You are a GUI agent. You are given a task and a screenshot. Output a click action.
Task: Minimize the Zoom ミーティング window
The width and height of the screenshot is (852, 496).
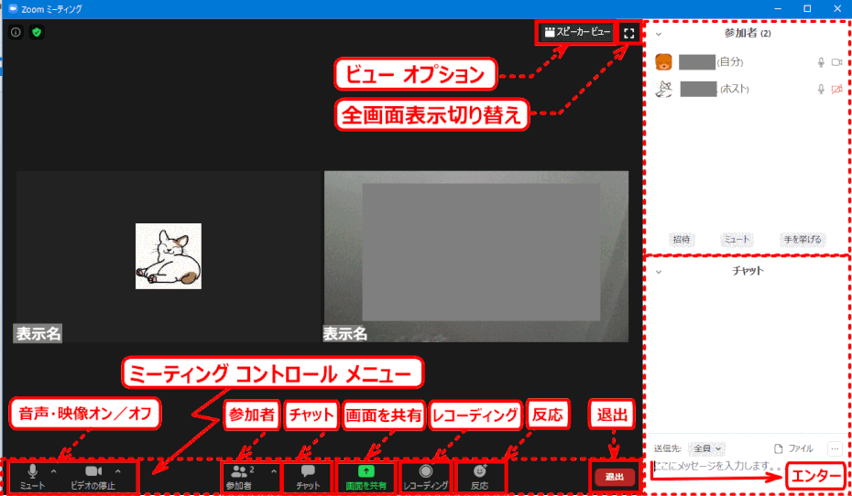(x=779, y=8)
